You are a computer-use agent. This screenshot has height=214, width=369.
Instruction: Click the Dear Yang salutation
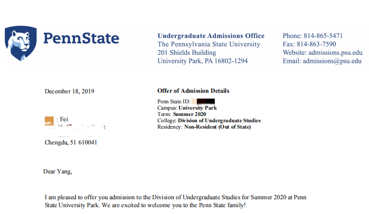[x=57, y=171]
